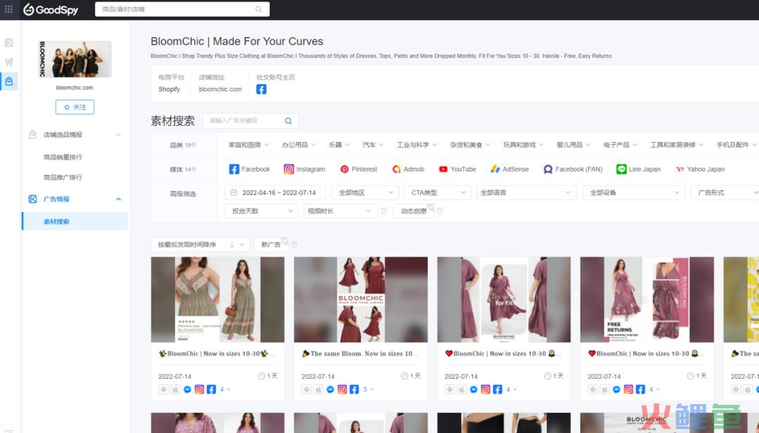
Task: Click the ad keyword input field
Action: (x=245, y=121)
